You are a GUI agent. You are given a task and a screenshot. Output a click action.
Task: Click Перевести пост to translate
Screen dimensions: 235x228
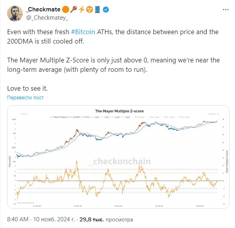tap(25, 98)
